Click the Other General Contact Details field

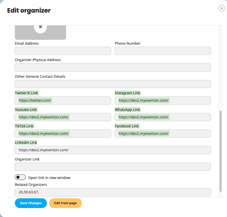pyautogui.click(x=113, y=84)
